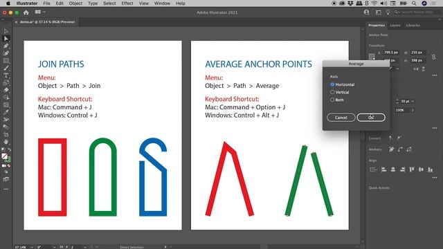Image resolution: width=443 pixels, height=249 pixels.
Task: Toggle constrain width and height proportions
Action: (x=434, y=57)
